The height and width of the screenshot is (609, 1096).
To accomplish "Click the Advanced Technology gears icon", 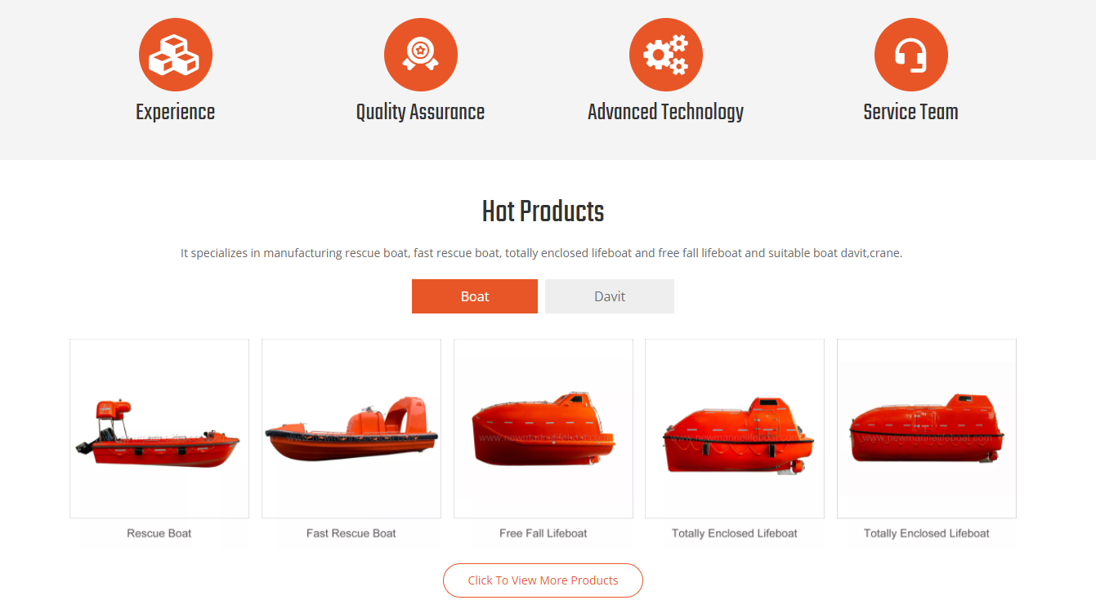I will (x=666, y=55).
